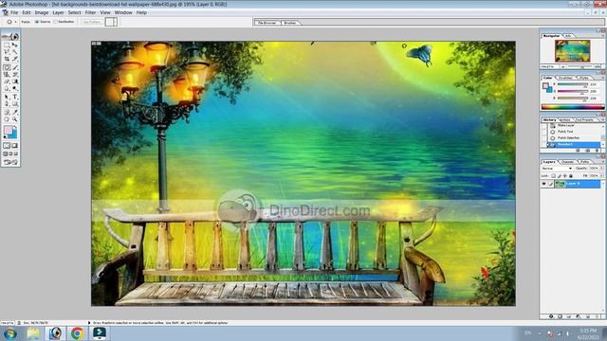Select the Magic Wand tool
607x341 pixels.
click(x=15, y=51)
